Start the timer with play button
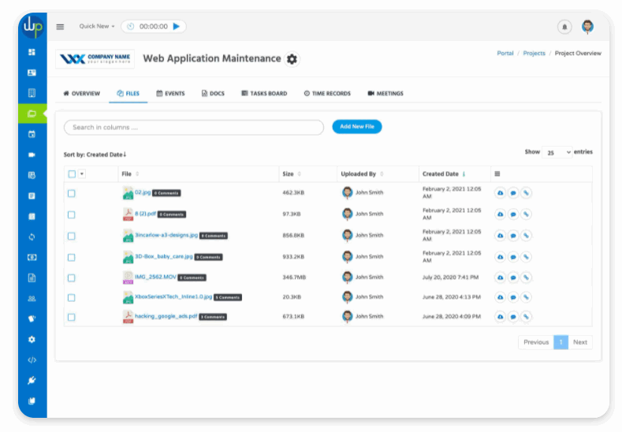Image resolution: width=622 pixels, height=432 pixels. pos(177,26)
